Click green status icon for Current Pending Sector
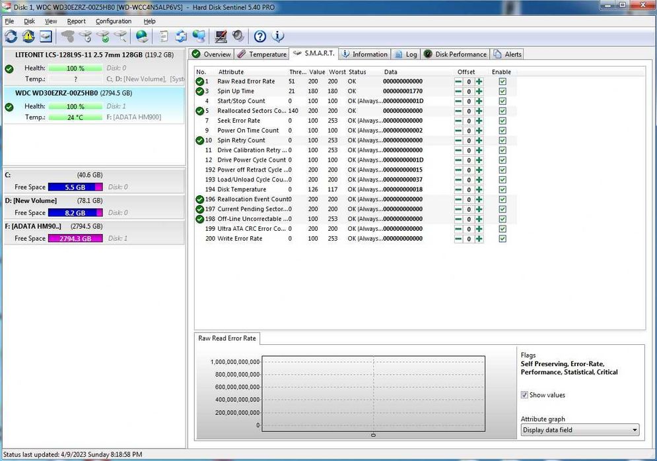657x461 pixels. point(200,209)
